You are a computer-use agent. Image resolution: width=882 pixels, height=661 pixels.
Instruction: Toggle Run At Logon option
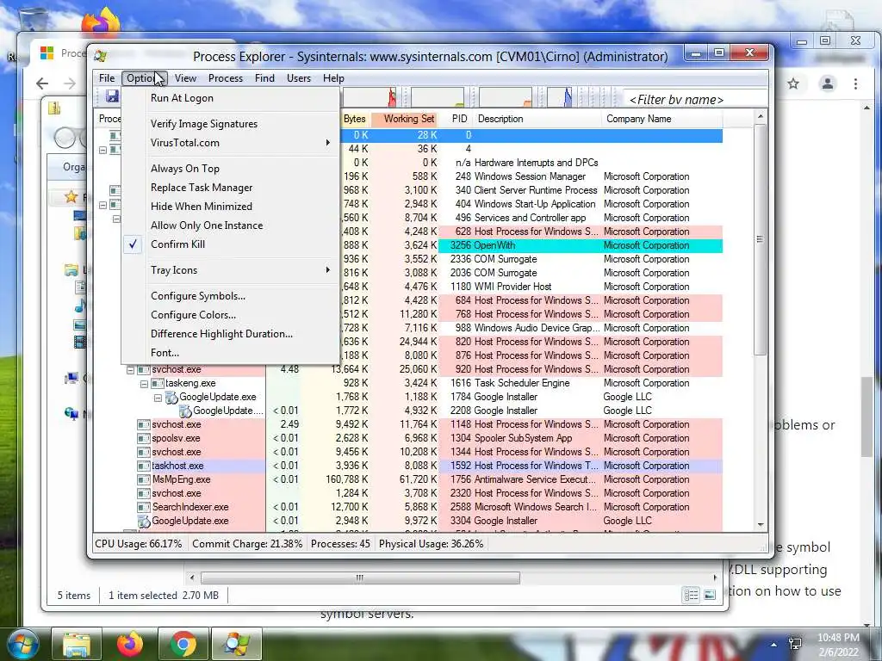coord(231,98)
